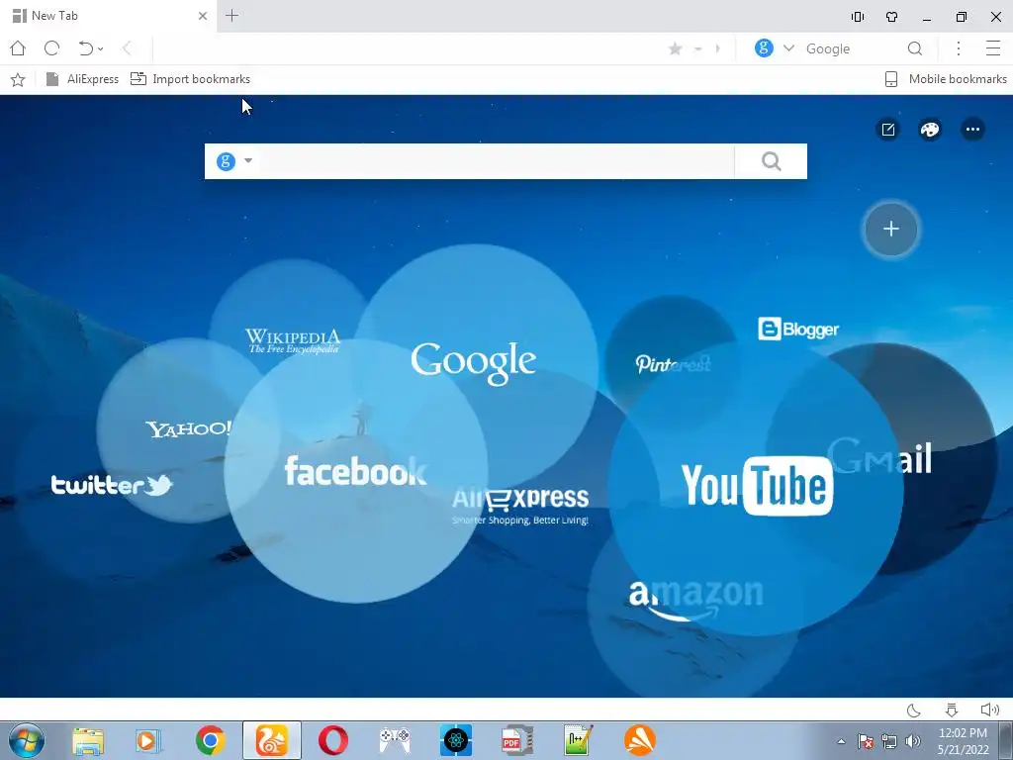Expand the page search engine selector arrow
This screenshot has width=1013, height=760.
248,161
